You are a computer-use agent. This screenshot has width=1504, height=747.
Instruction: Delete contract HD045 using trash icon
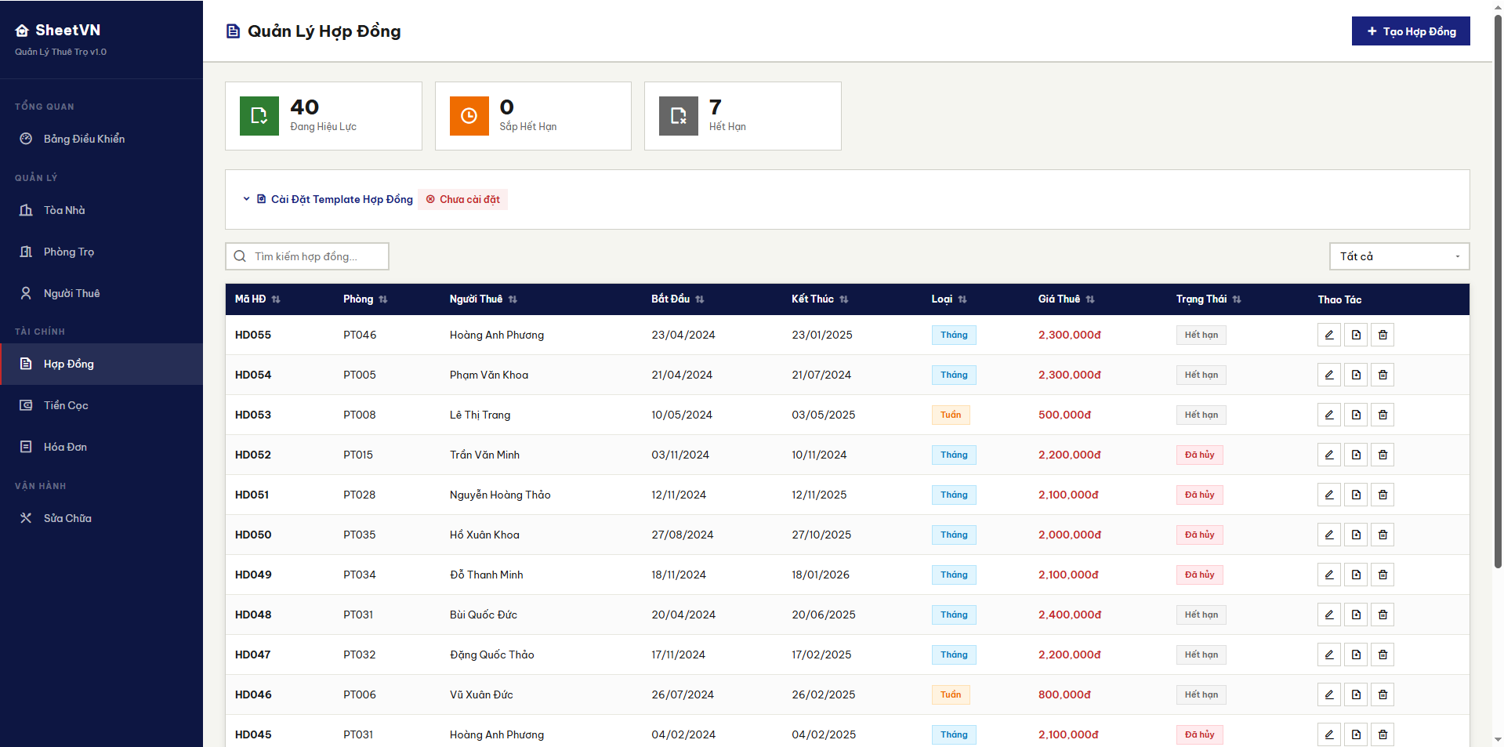pos(1383,734)
